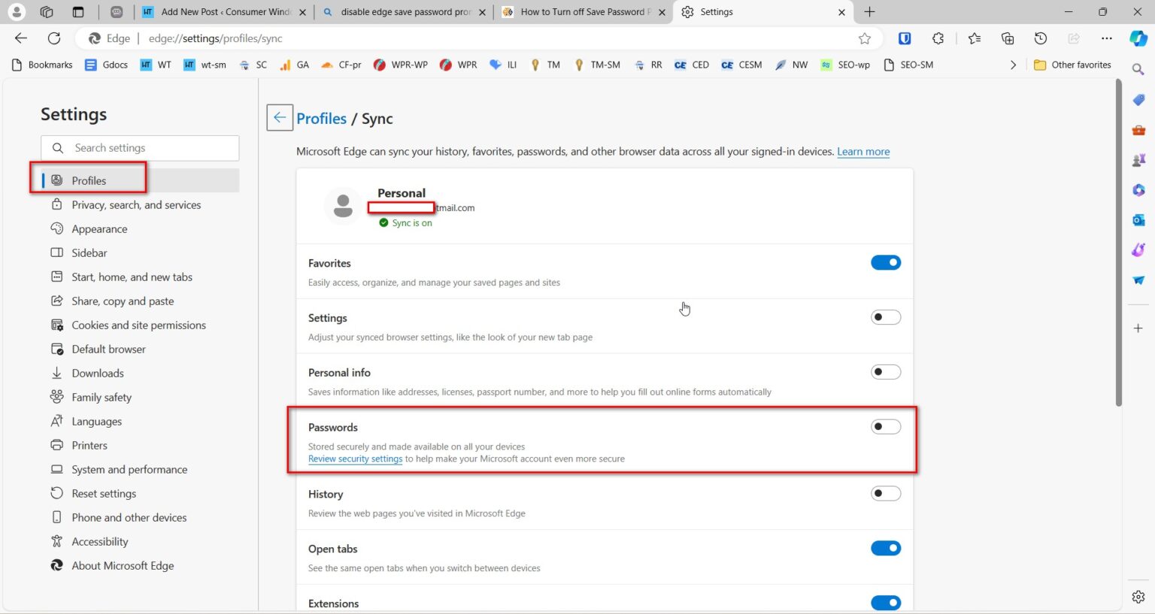The width and height of the screenshot is (1155, 614).
Task: Select Appearance in the settings sidebar
Action: [x=99, y=228]
